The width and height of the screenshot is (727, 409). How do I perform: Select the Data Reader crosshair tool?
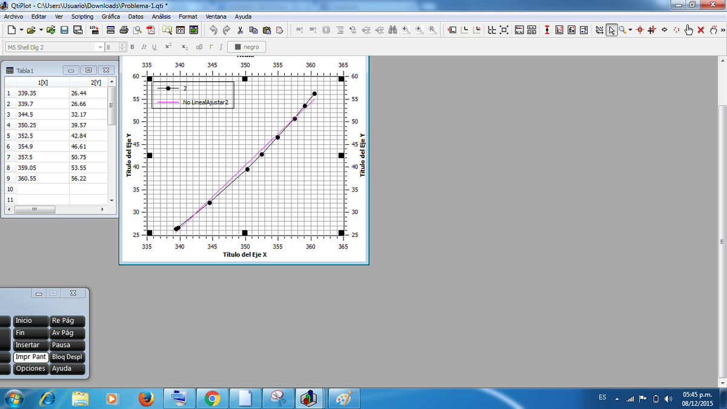tap(640, 30)
